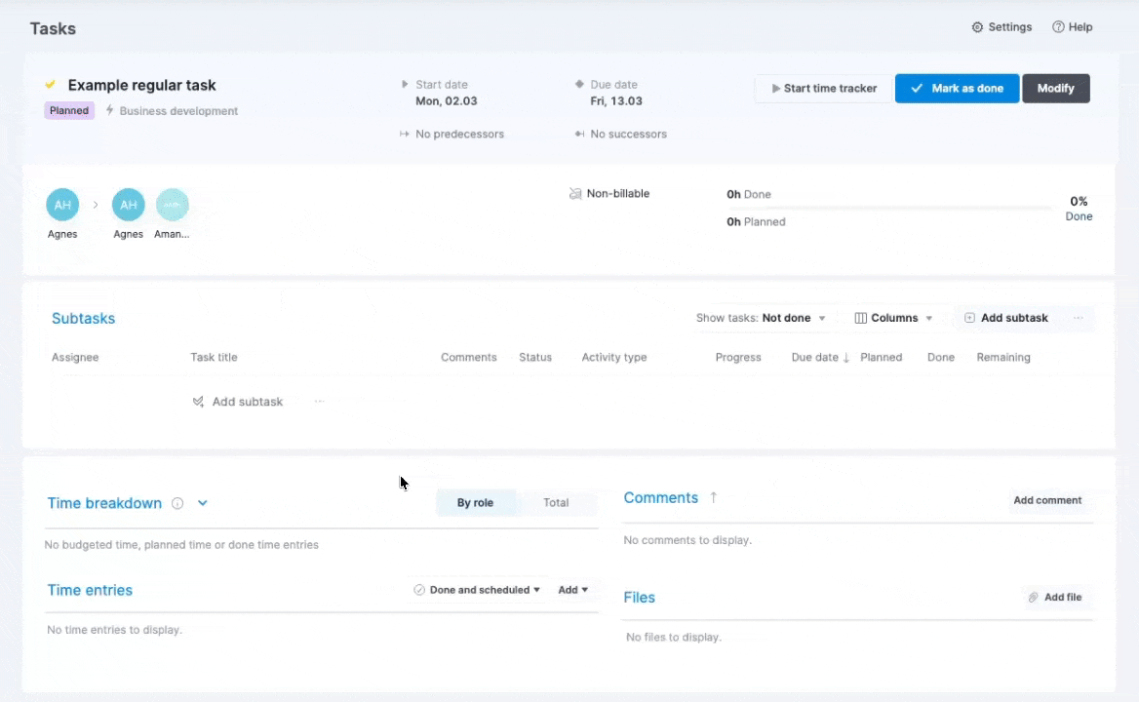The width and height of the screenshot is (1139, 702).
Task: Click the arrow between assignee avatars
Action: tap(96, 205)
